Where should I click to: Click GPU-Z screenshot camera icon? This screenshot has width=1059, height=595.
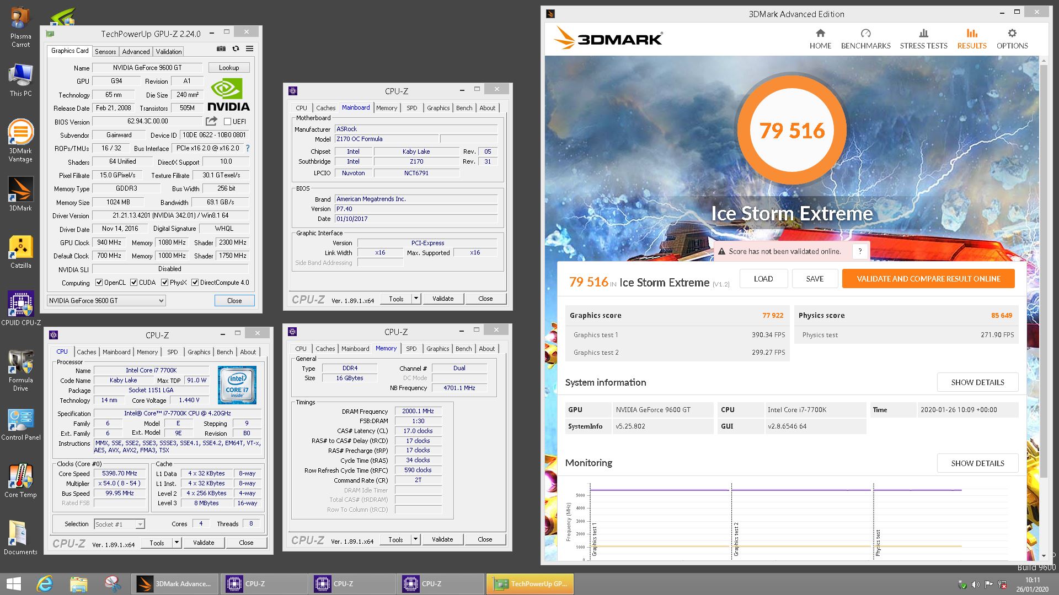(221, 48)
